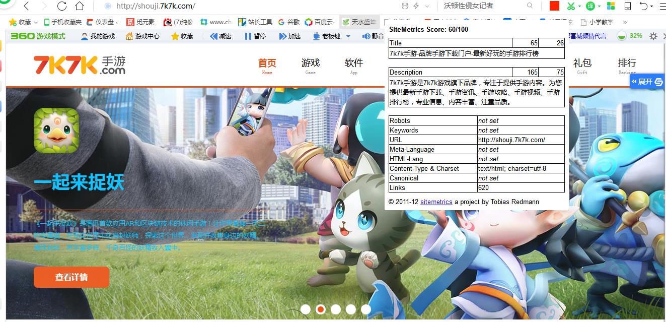Click the lightning speed-mode icon
666x322 pixels.
pyautogui.click(x=416, y=6)
